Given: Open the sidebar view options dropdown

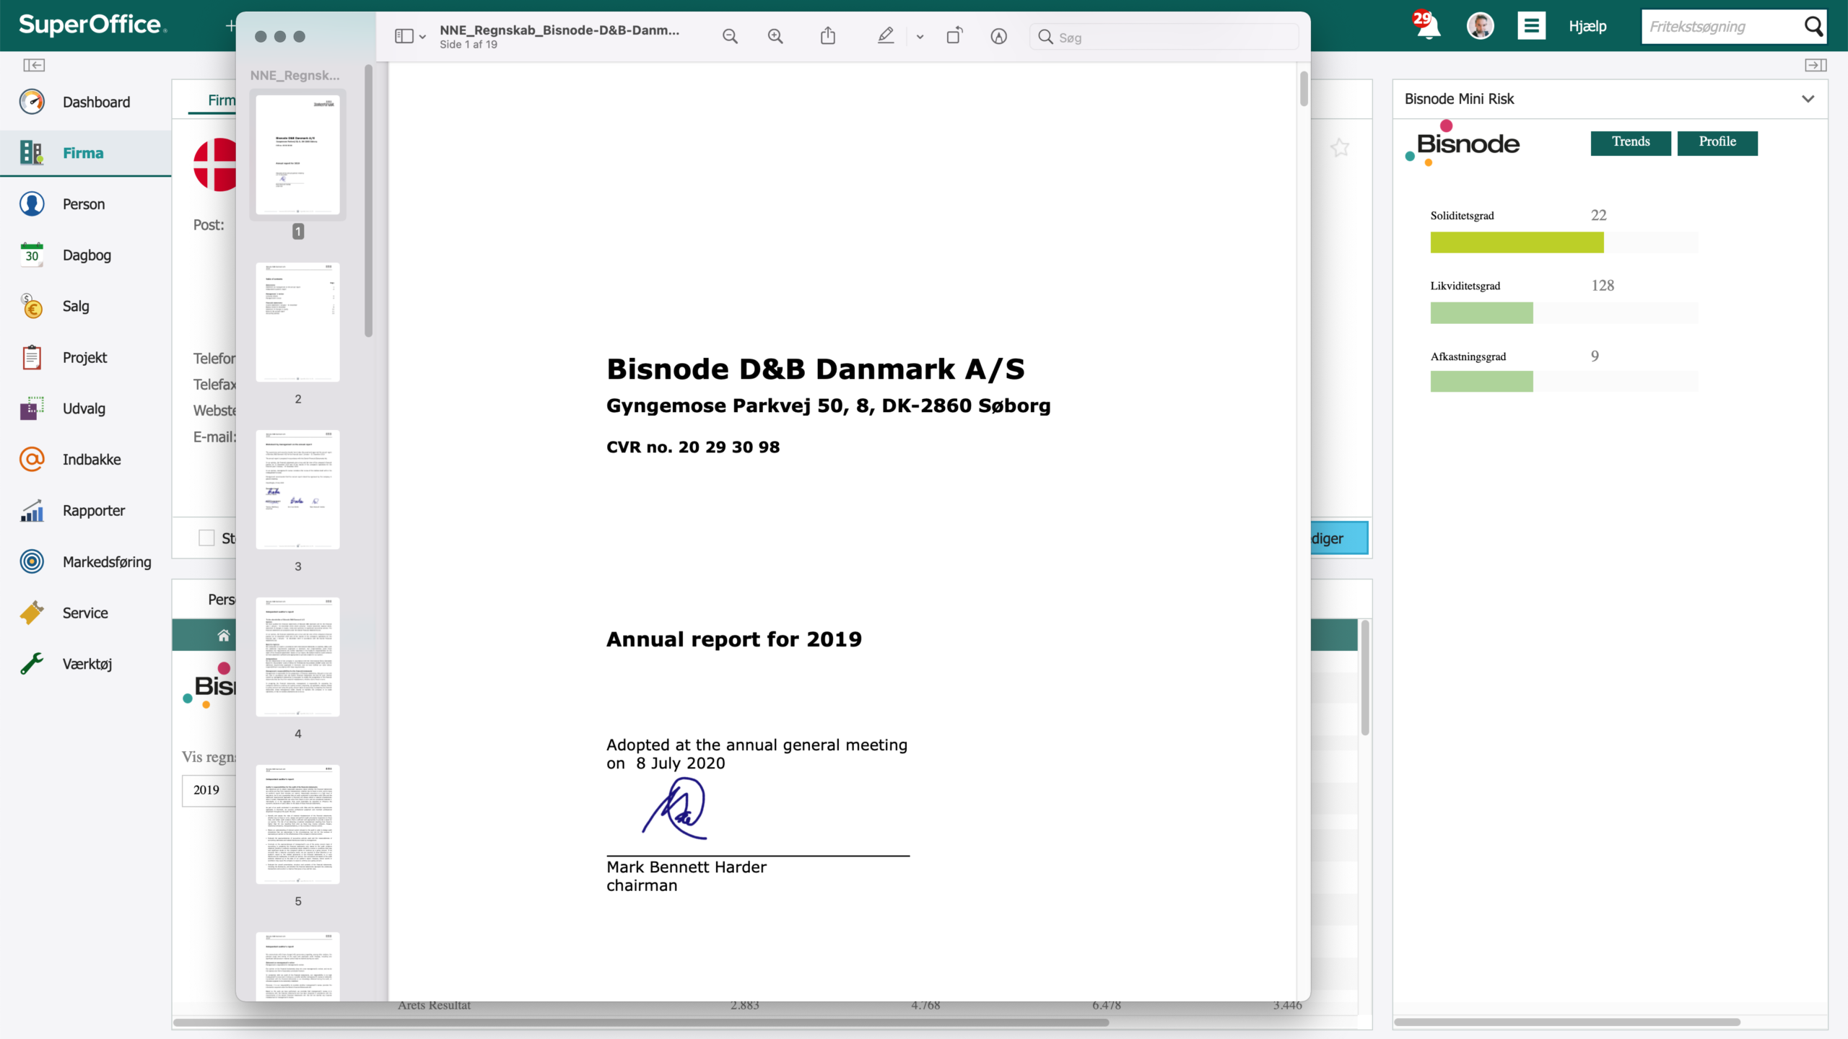Looking at the screenshot, I should click(x=410, y=37).
